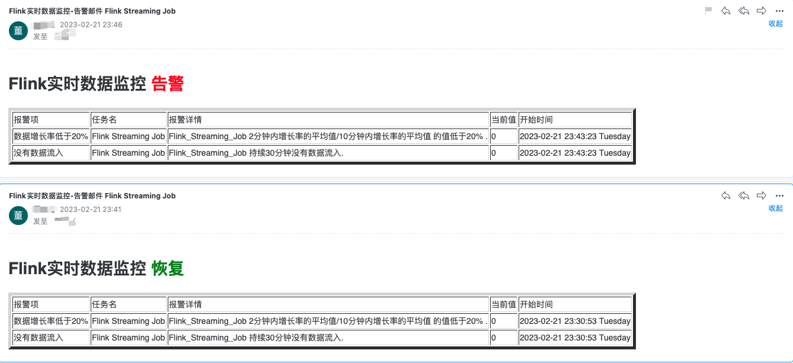The height and width of the screenshot is (363, 793).
Task: Click sender avatar 董 of the 23:41 email
Action: (18, 216)
